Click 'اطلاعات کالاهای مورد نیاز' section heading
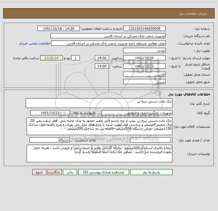The image size is (218, 211). pos(189,94)
